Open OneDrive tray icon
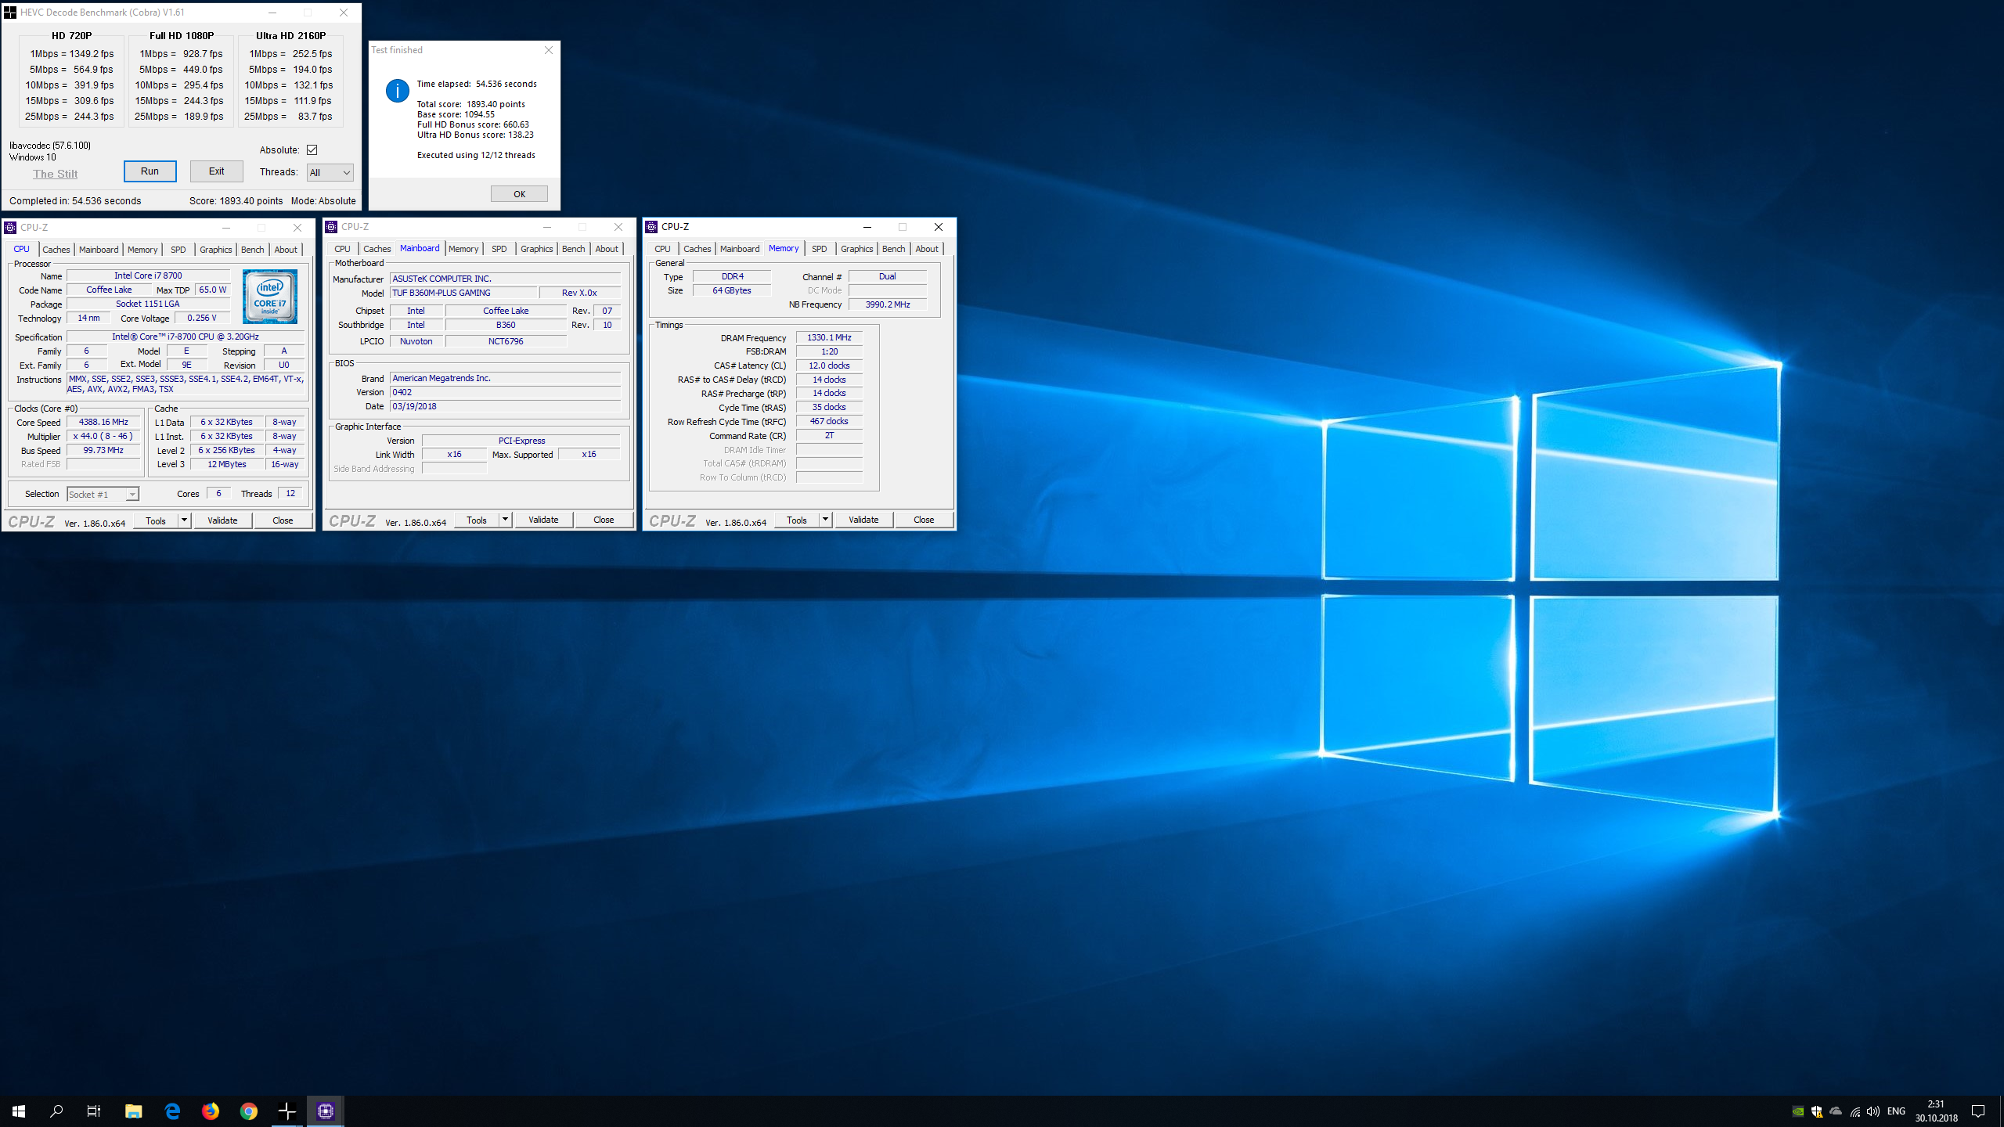2004x1127 pixels. coord(1836,1111)
